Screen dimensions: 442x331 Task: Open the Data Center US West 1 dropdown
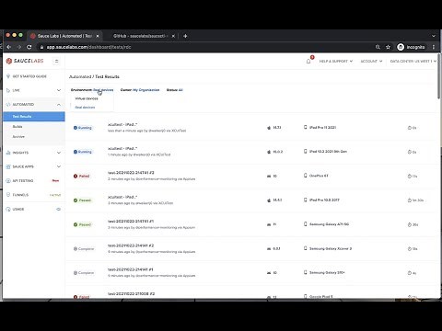coord(413,62)
